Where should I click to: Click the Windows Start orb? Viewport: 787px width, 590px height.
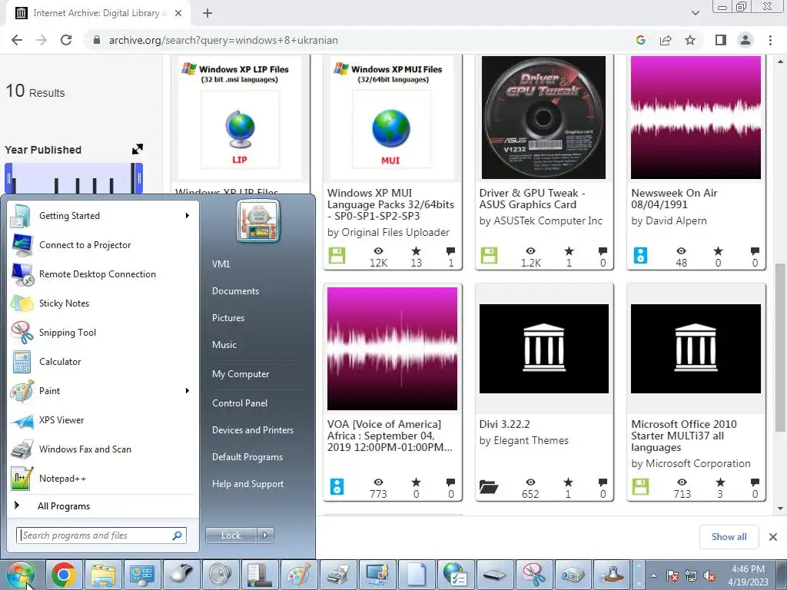pos(20,575)
